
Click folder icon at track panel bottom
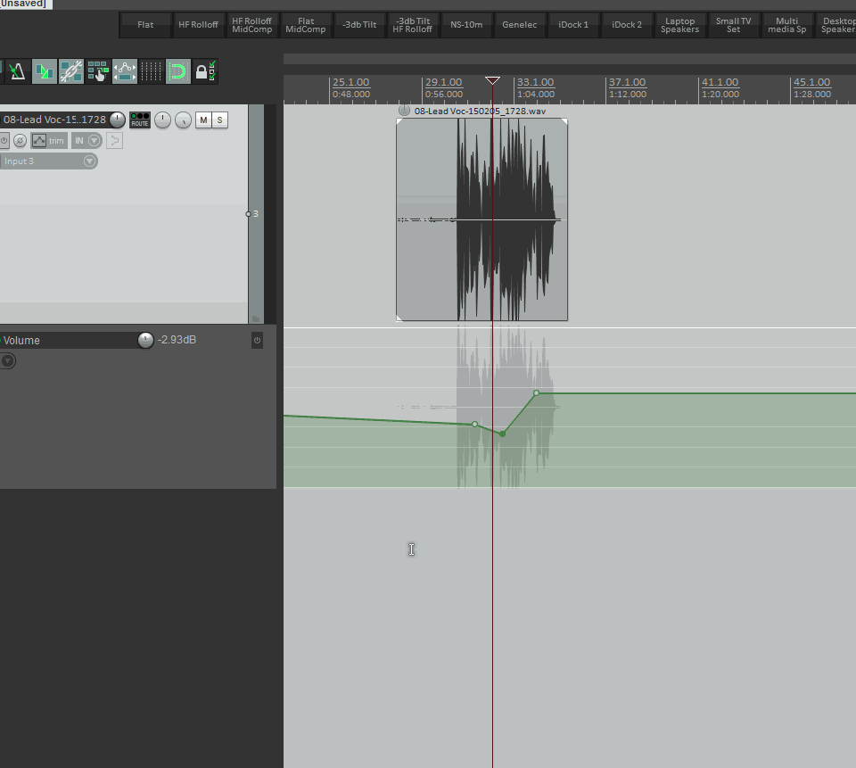pos(256,318)
